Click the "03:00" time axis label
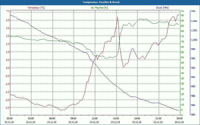This screenshot has width=200, height=125. (31, 118)
